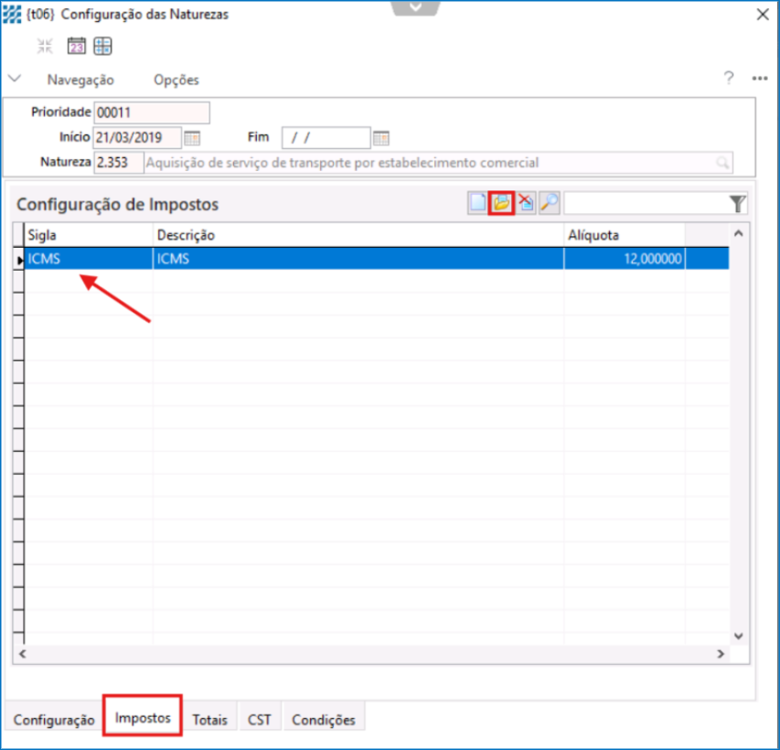The image size is (780, 750).
Task: Select the ICMS row in the grid
Action: click(x=274, y=260)
